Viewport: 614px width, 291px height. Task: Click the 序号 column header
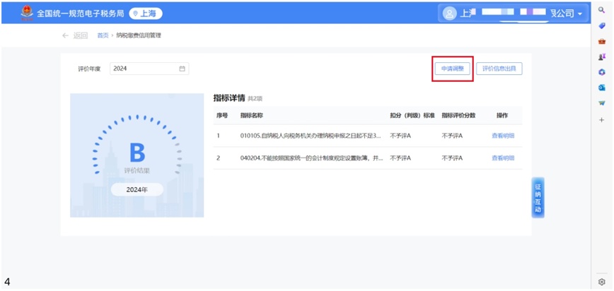pyautogui.click(x=222, y=115)
